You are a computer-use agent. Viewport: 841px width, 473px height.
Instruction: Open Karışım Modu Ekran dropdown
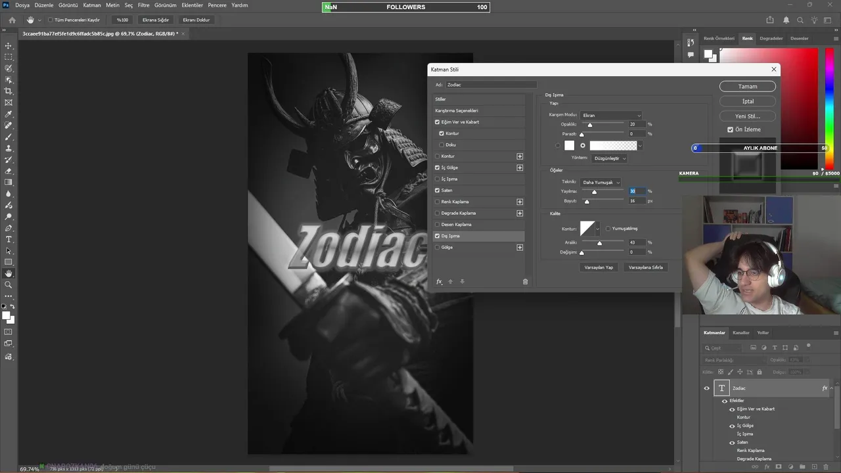click(611, 115)
